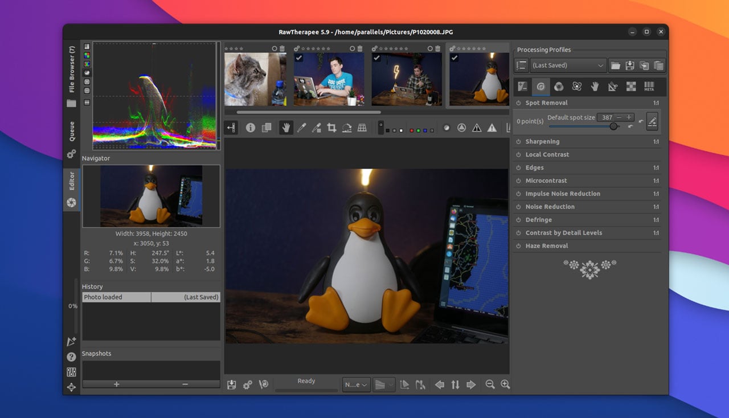Expand the Haze Removal section
The height and width of the screenshot is (418, 729).
point(547,246)
